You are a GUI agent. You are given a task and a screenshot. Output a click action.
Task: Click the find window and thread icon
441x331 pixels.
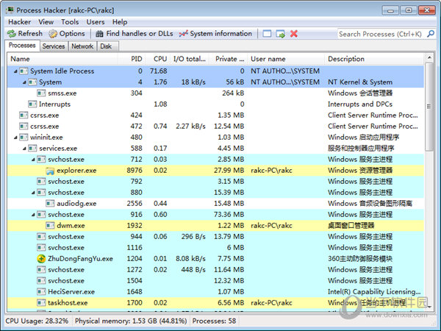point(281,34)
